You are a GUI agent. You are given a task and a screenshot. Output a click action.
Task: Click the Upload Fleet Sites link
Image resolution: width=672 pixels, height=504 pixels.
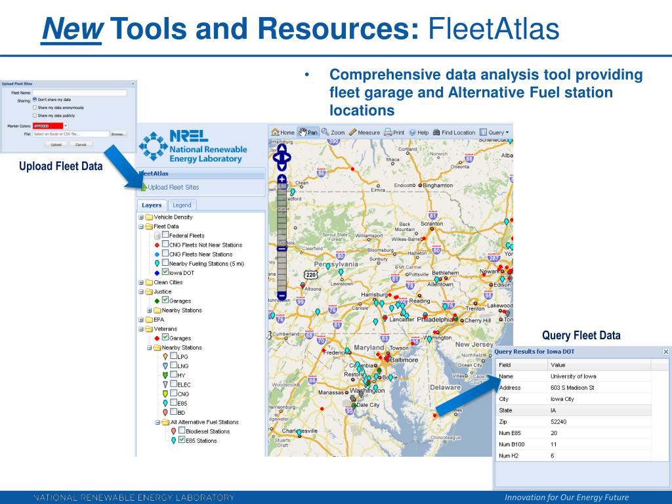(173, 187)
